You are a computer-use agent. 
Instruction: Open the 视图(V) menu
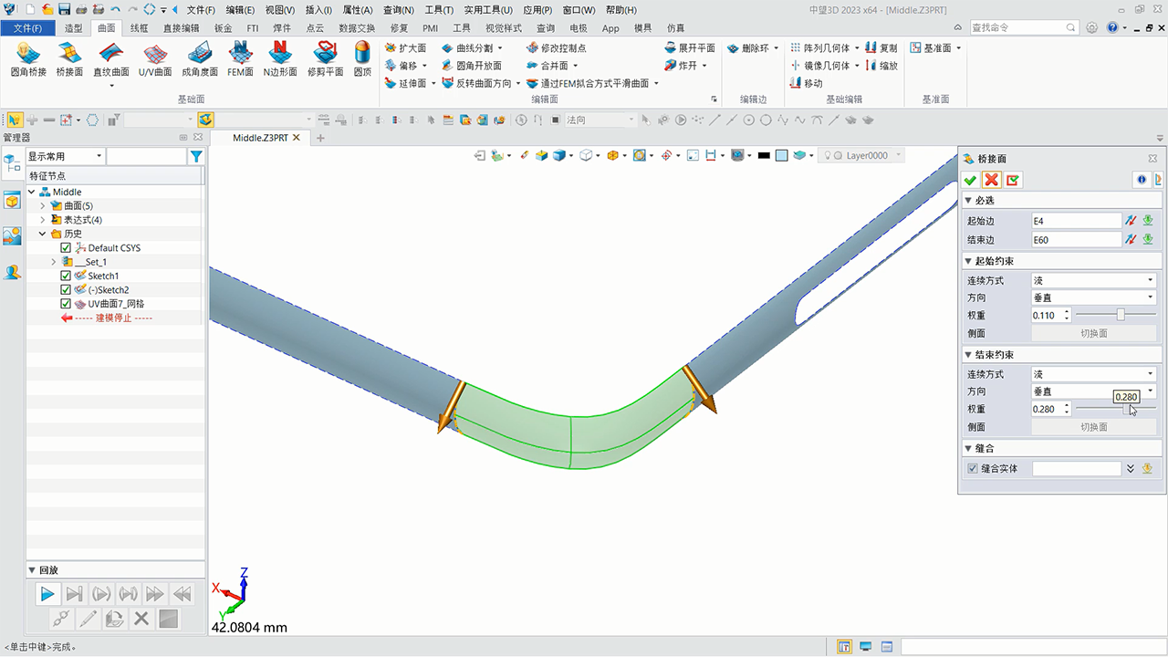point(279,10)
